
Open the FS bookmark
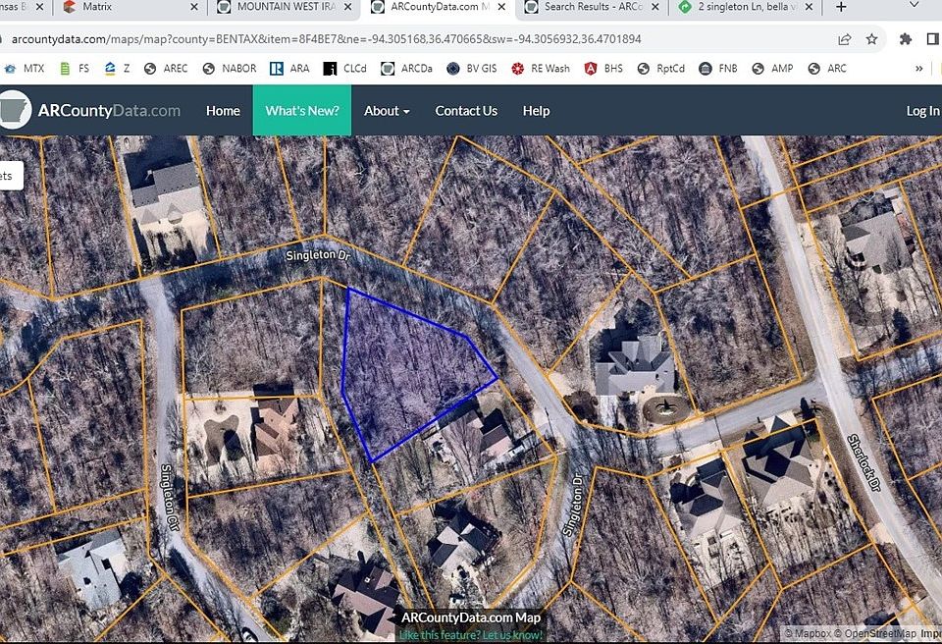(x=75, y=69)
